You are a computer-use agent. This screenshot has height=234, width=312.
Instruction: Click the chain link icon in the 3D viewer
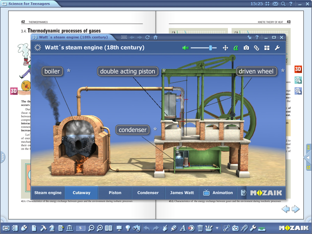257,48
